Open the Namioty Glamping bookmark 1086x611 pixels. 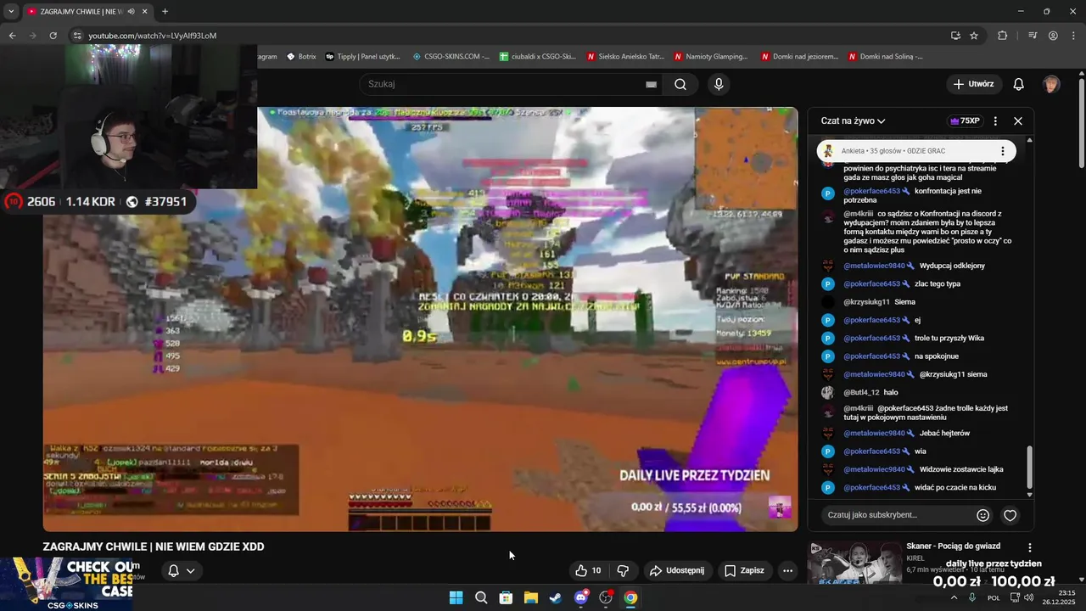[712, 57]
